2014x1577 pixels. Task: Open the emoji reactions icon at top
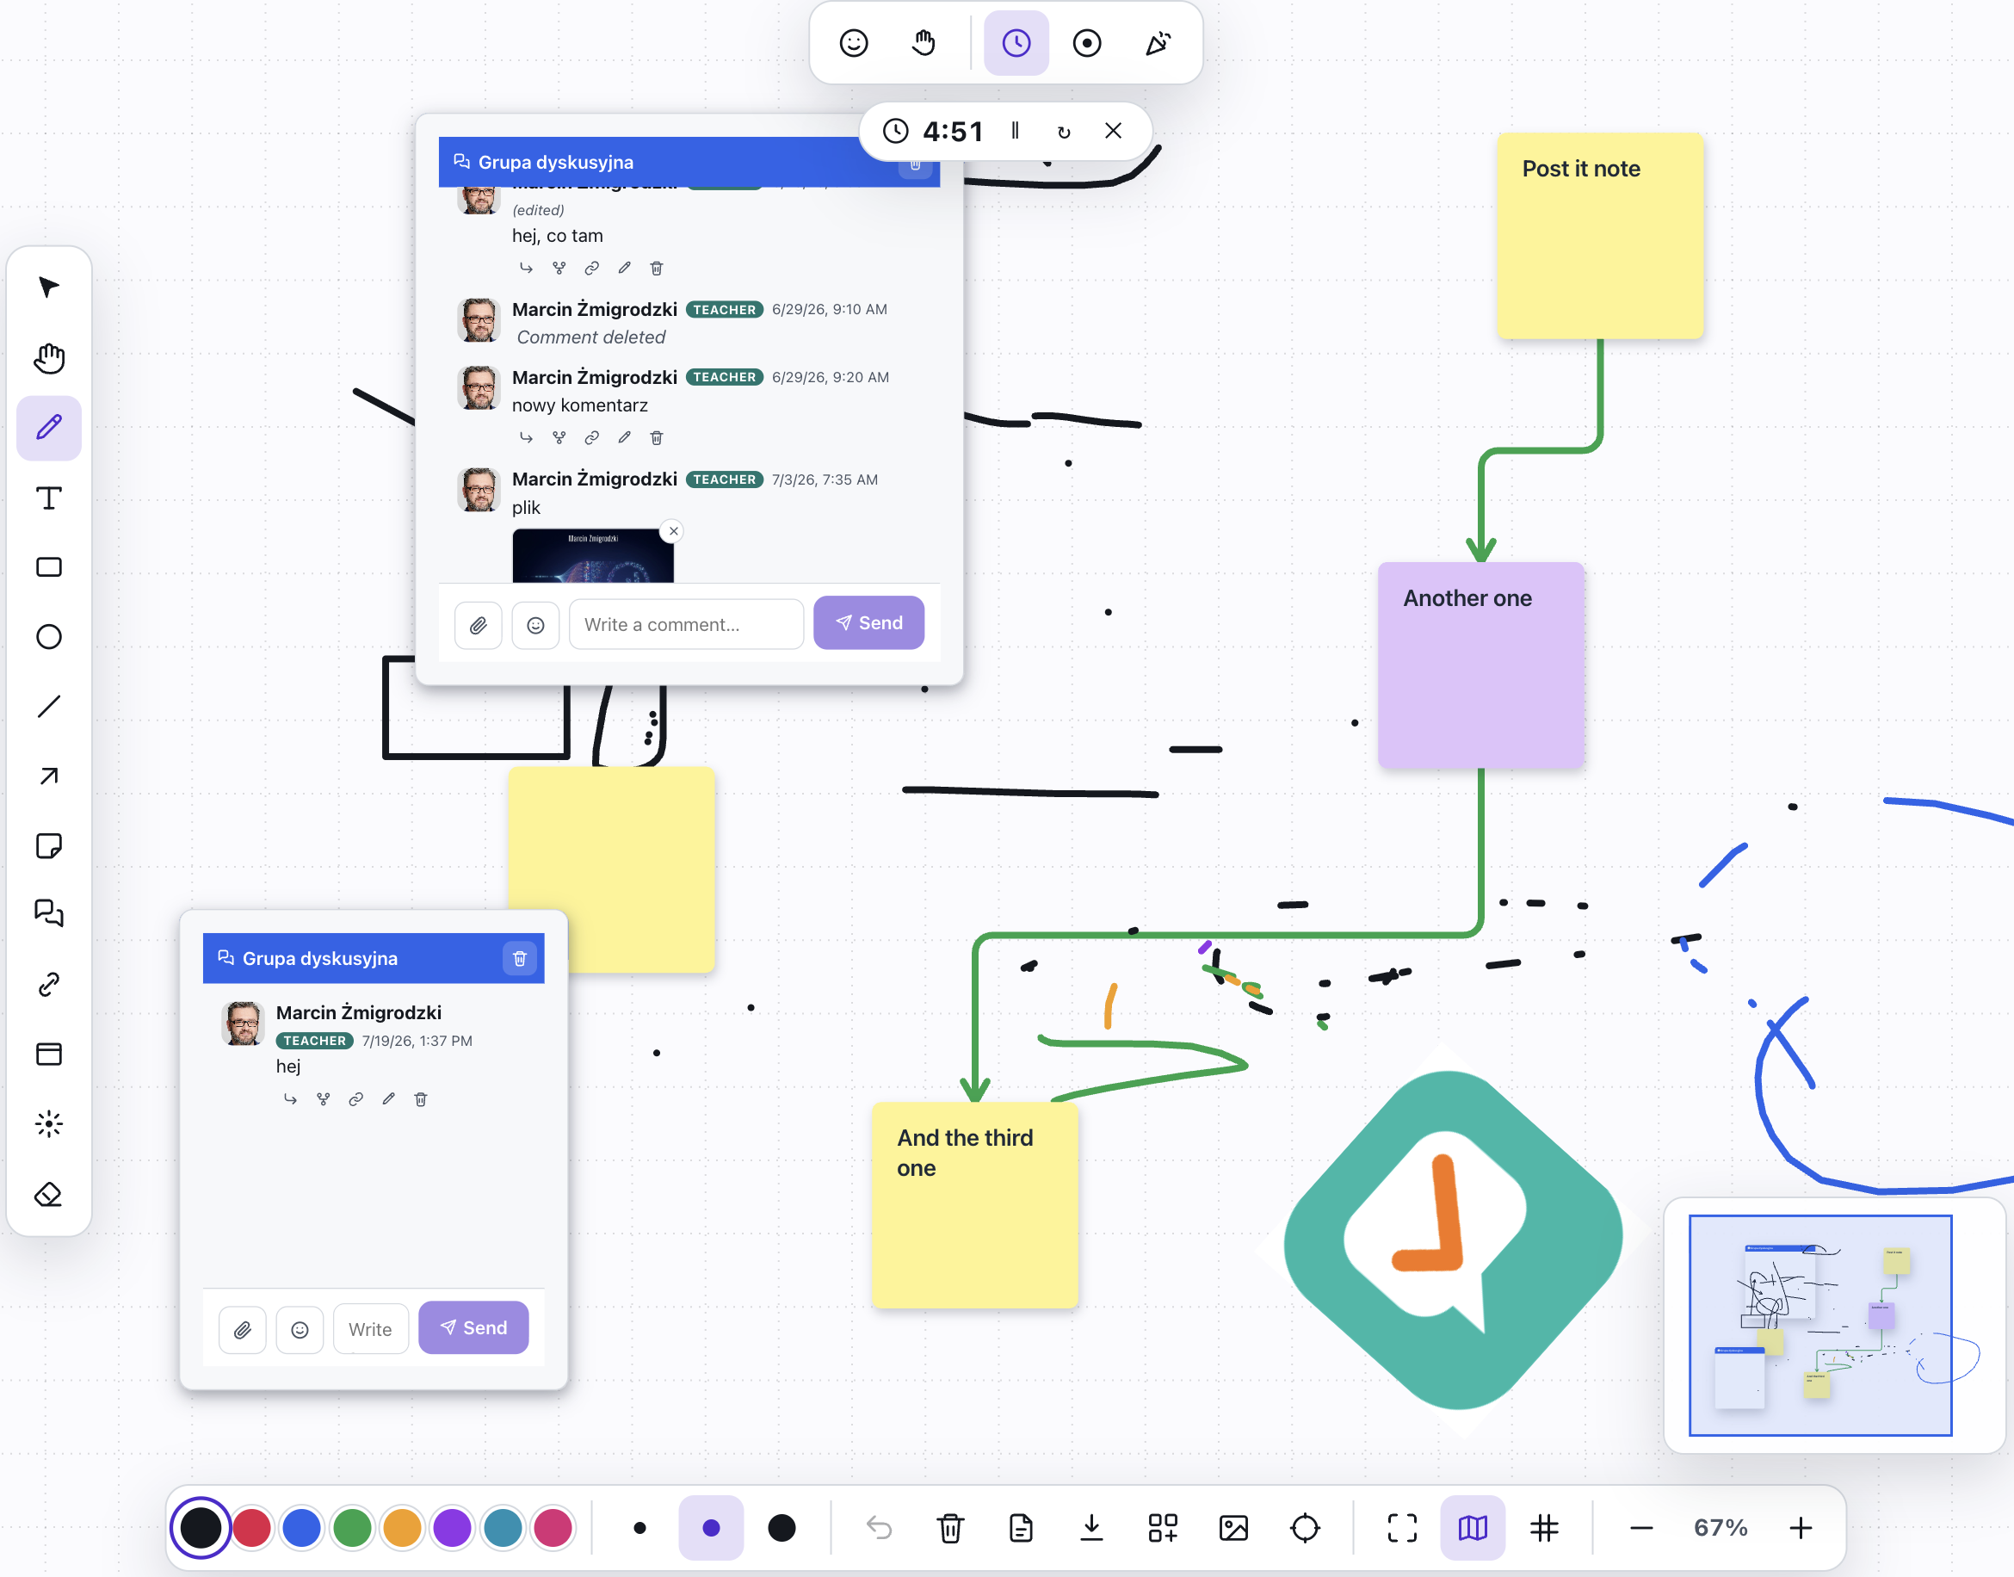(x=854, y=43)
